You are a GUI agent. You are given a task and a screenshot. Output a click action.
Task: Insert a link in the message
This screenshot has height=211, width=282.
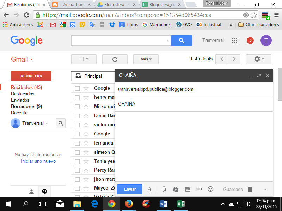click(x=199, y=189)
